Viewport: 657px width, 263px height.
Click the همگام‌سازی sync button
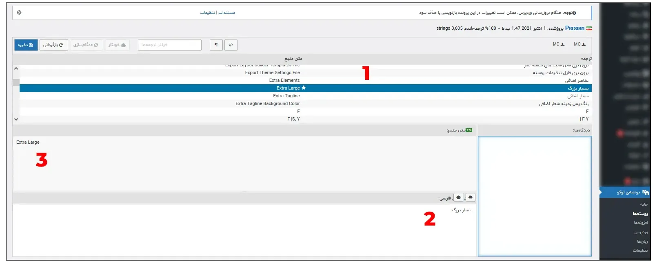[86, 45]
